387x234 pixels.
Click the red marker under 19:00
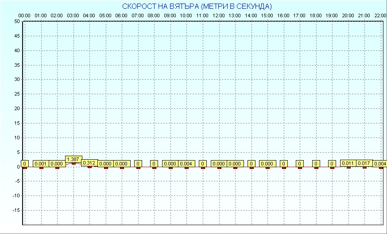coord(332,168)
